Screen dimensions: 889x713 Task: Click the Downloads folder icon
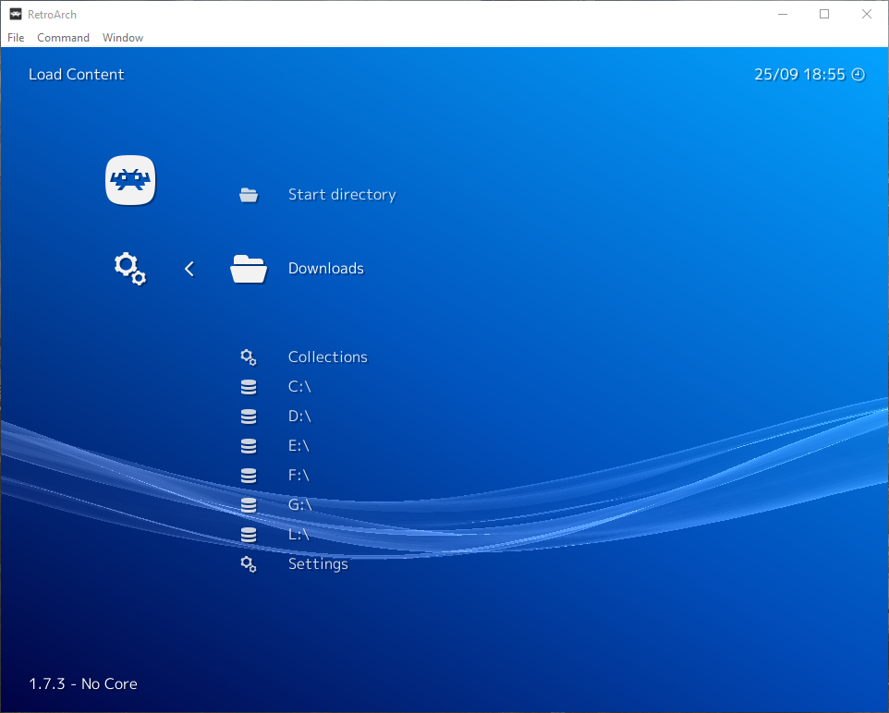(x=249, y=269)
